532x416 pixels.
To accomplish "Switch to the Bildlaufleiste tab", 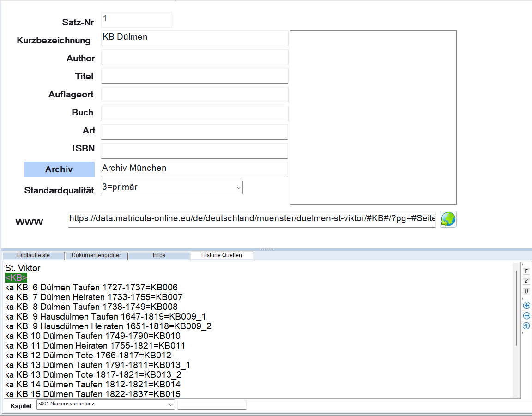I will 33,255.
